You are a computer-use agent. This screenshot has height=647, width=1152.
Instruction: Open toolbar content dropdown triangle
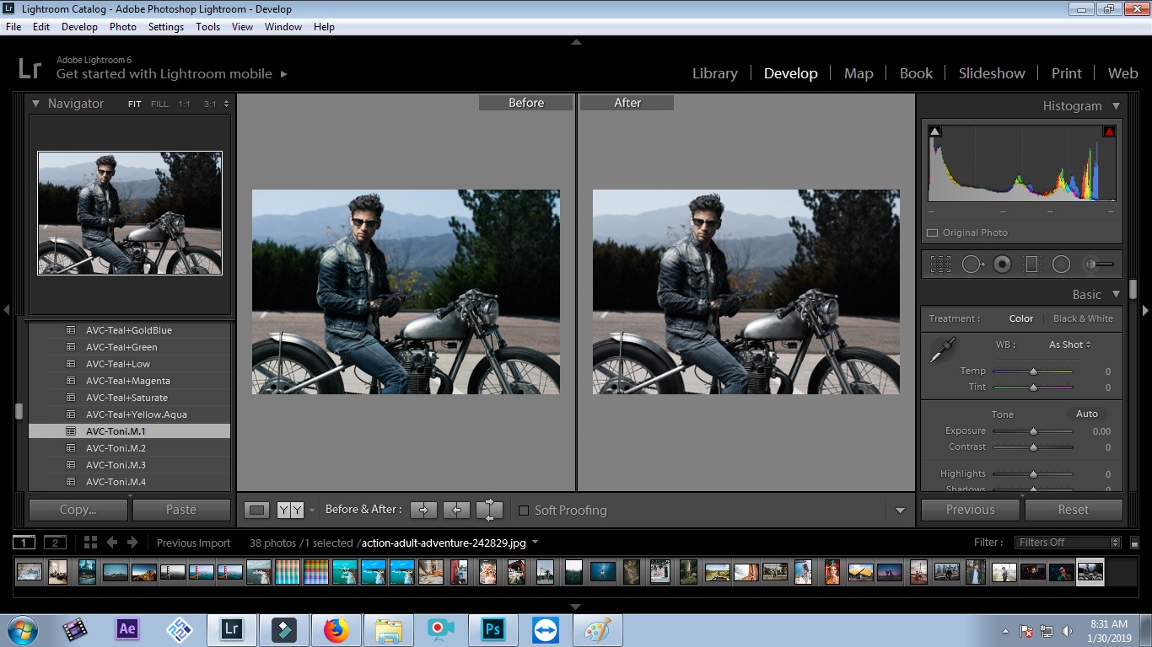point(900,511)
